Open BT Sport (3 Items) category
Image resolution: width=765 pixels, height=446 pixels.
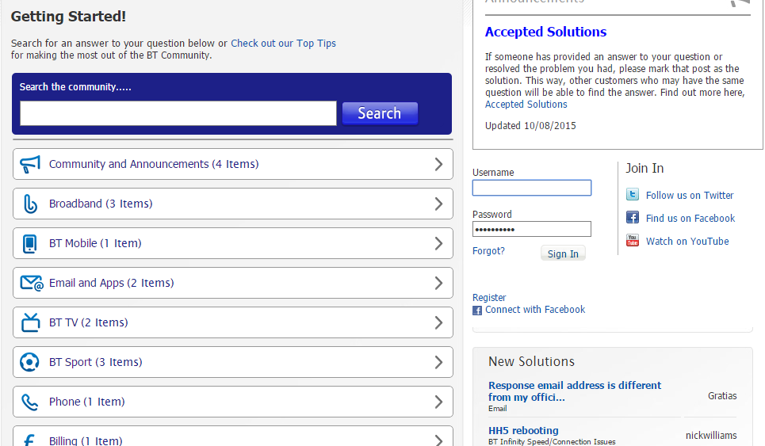pyautogui.click(x=96, y=362)
